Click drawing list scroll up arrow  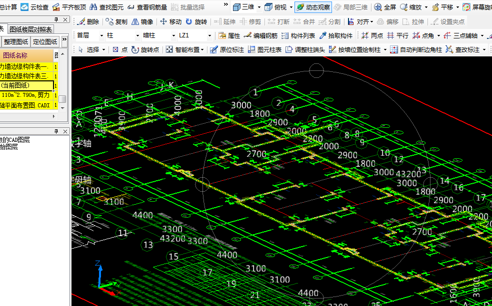click(62, 54)
